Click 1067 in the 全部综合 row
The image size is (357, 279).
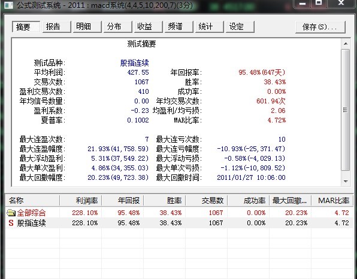click(216, 213)
